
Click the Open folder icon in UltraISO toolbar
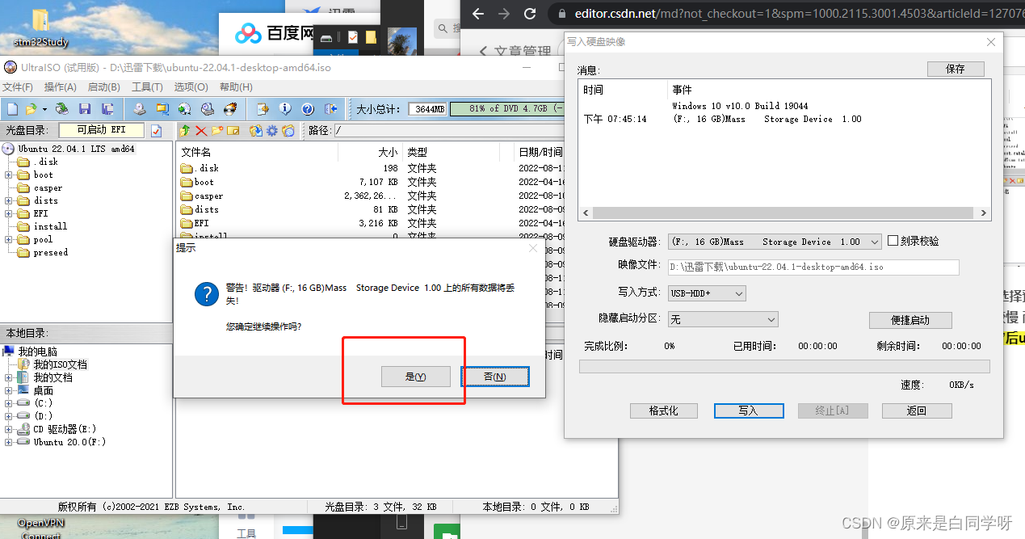coord(31,109)
